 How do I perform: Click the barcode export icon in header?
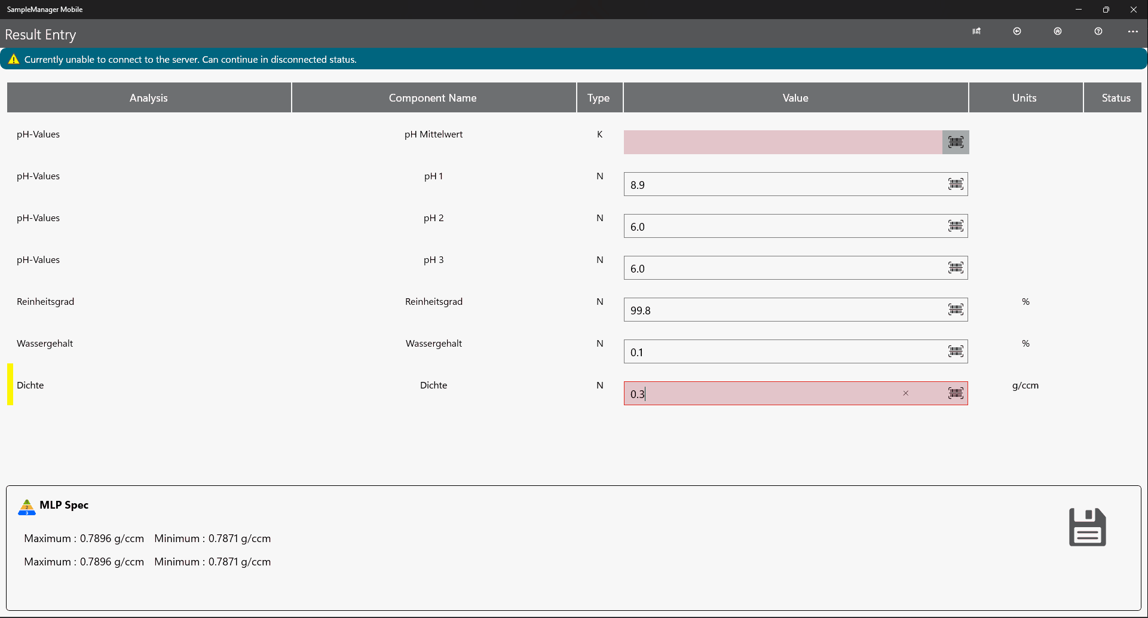pyautogui.click(x=976, y=31)
